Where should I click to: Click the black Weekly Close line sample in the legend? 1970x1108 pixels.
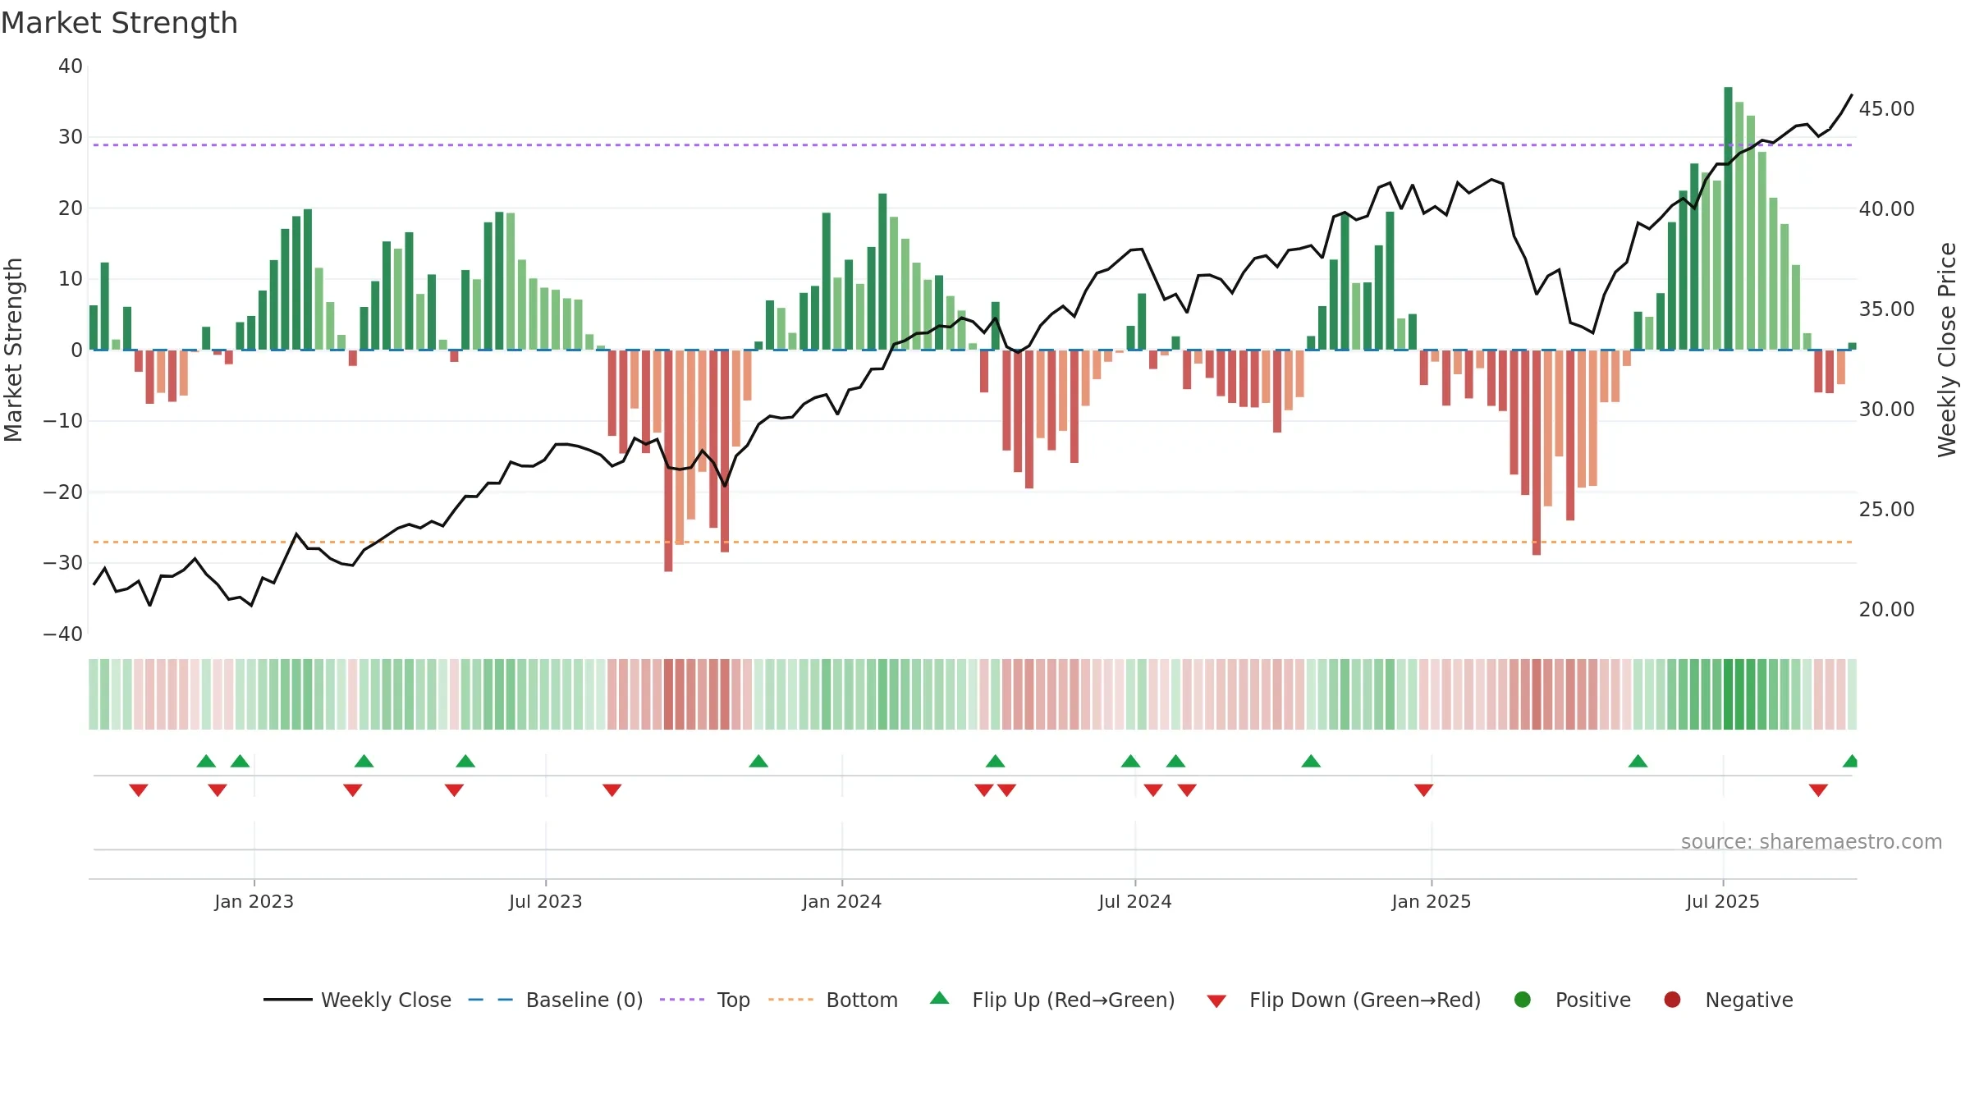288,1000
